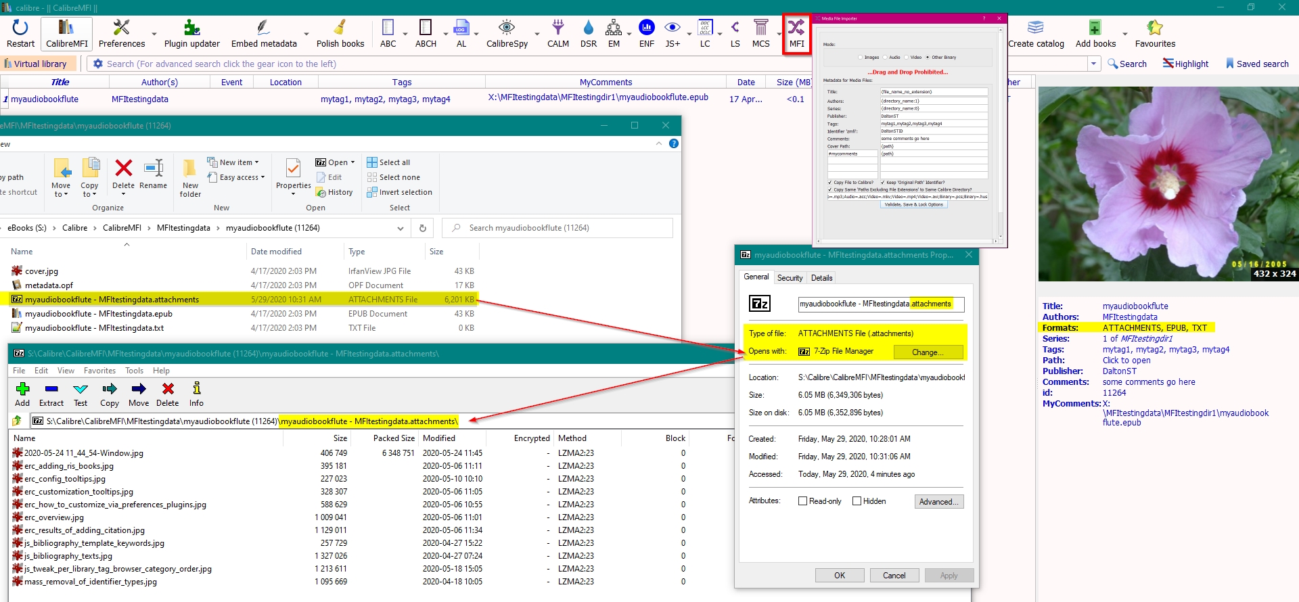Screen dimensions: 1299x602
Task: Open the Favorites menu in 7-Zip
Action: tap(99, 371)
